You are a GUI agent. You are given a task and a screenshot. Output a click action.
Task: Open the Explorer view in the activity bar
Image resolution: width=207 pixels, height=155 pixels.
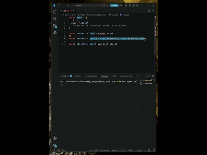(55, 12)
